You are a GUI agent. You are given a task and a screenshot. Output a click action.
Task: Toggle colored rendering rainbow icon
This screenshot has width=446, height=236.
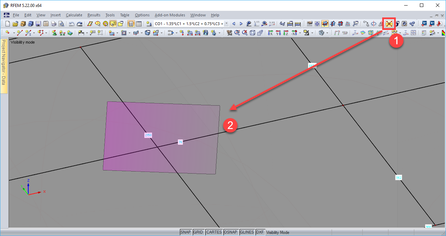click(x=444, y=33)
